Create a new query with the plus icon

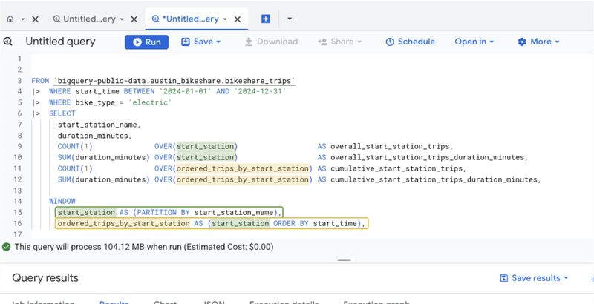pos(266,19)
